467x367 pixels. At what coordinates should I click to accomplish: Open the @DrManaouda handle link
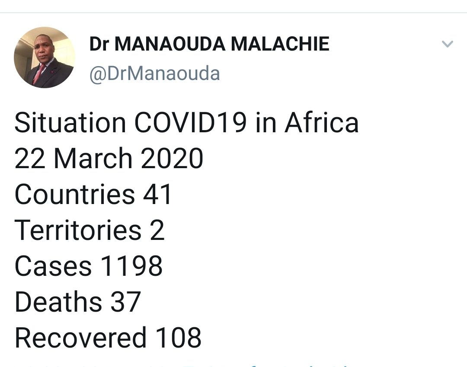pyautogui.click(x=154, y=73)
